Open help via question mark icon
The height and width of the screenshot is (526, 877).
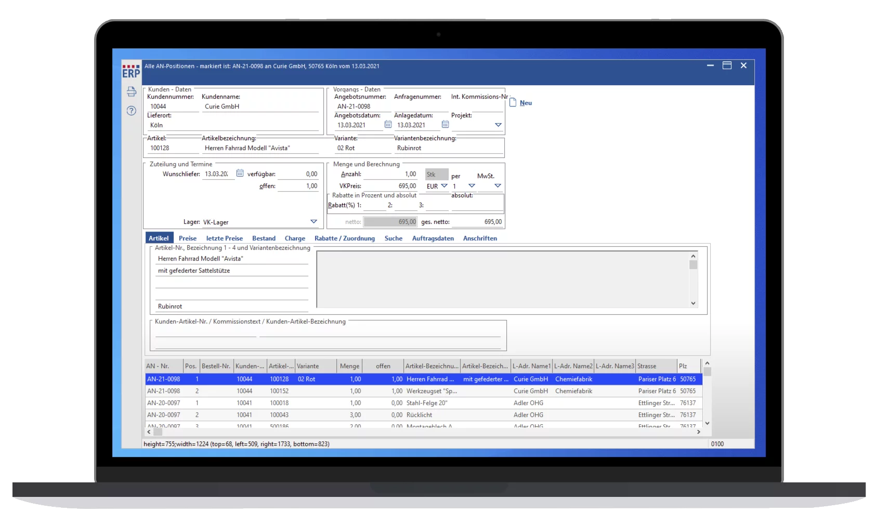pyautogui.click(x=132, y=111)
